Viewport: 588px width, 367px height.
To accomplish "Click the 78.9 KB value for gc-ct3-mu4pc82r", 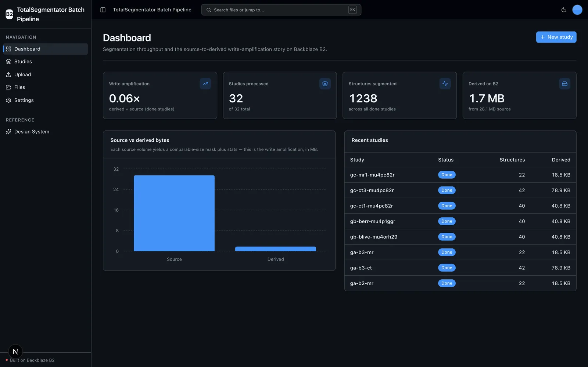I will (561, 190).
